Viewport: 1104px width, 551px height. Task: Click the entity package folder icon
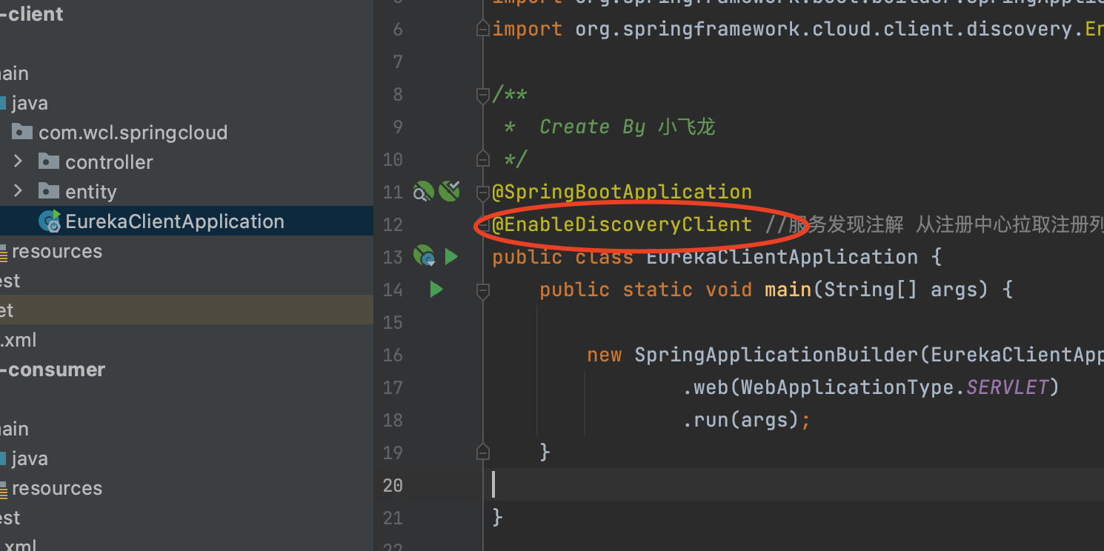[49, 191]
